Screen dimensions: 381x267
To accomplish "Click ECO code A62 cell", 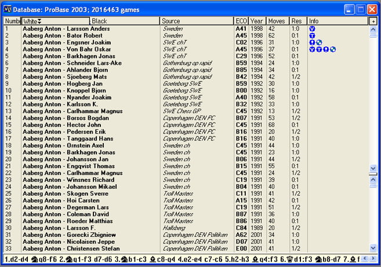I will pyautogui.click(x=241, y=235).
